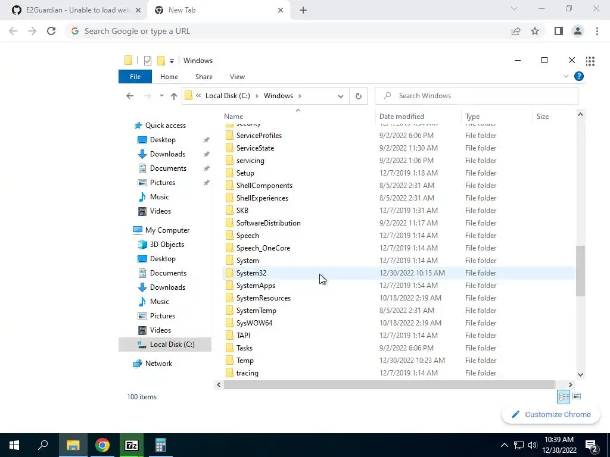Image resolution: width=610 pixels, height=457 pixels.
Task: Switch to Details view layout icon
Action: (564, 396)
